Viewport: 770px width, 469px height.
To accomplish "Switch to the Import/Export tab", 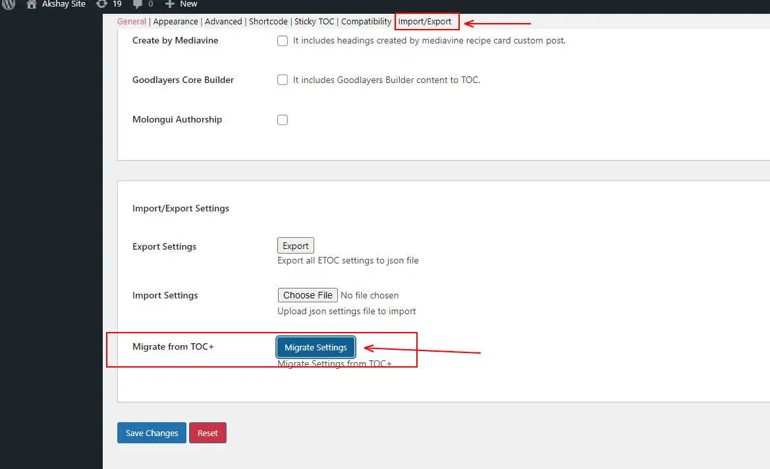I will pos(425,22).
